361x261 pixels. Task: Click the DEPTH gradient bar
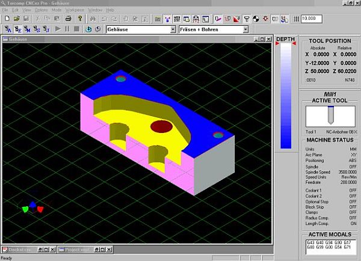pos(285,90)
